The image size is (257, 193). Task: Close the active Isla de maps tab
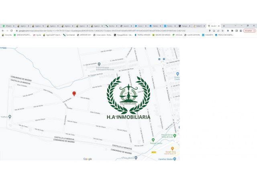[x=219, y=26]
